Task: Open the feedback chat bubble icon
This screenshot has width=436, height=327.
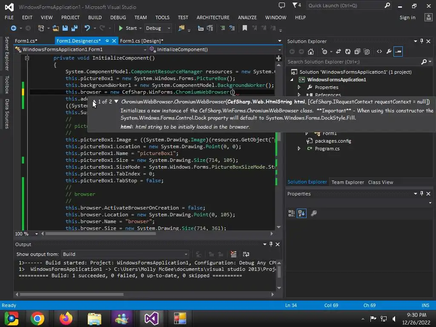Action: (x=282, y=5)
